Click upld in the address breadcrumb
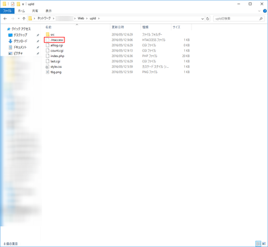This screenshot has width=268, height=247. click(93, 18)
